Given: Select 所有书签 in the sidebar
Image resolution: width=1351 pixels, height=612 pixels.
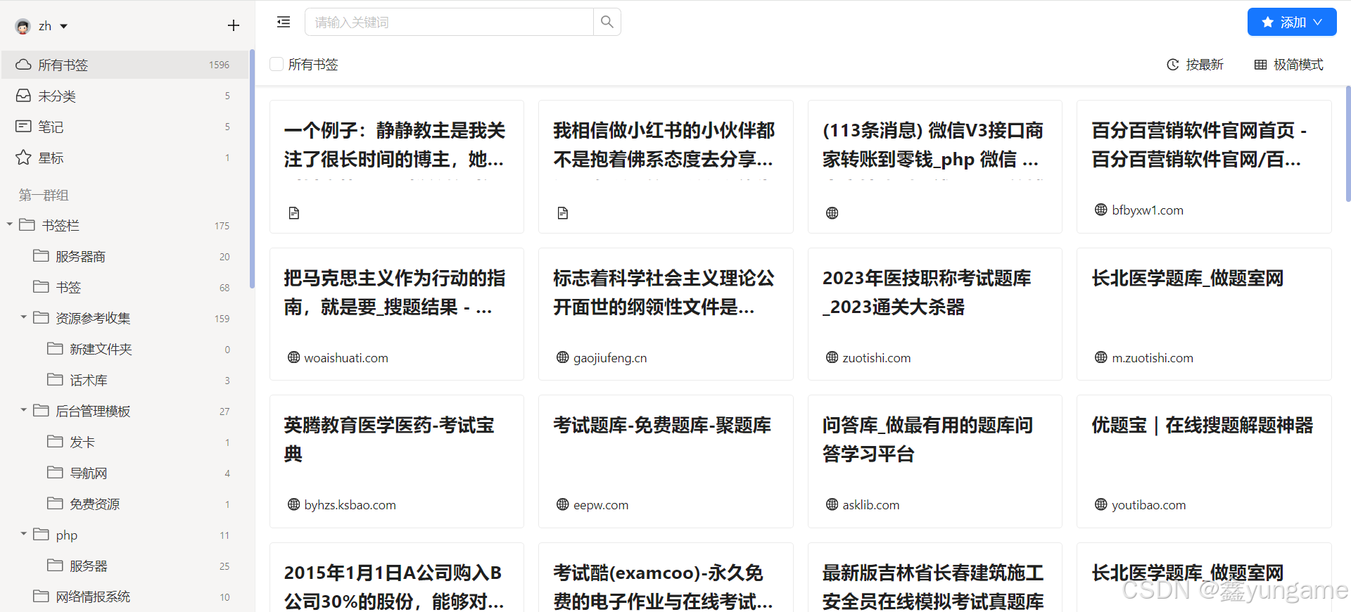Looking at the screenshot, I should click(x=125, y=65).
